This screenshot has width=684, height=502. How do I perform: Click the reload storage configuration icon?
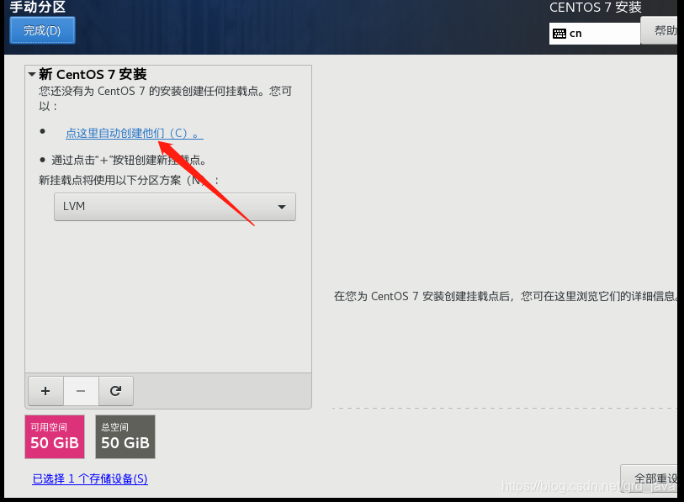pyautogui.click(x=115, y=391)
